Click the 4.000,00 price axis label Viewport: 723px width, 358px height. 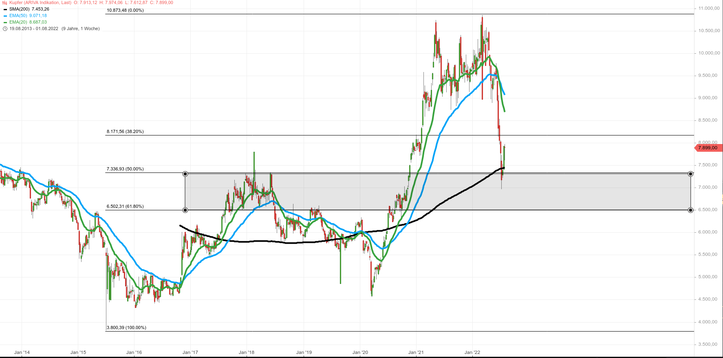(x=708, y=322)
